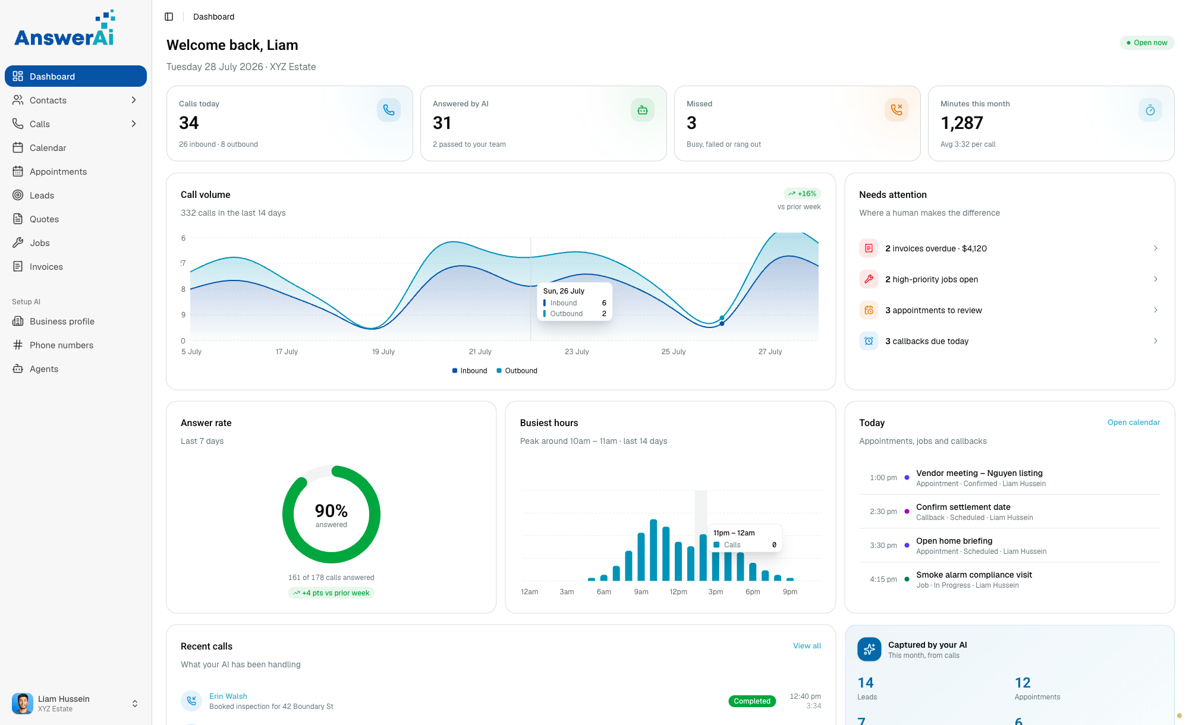Open invoices overdue row chevron
Viewport: 1189px width, 725px height.
1155,248
